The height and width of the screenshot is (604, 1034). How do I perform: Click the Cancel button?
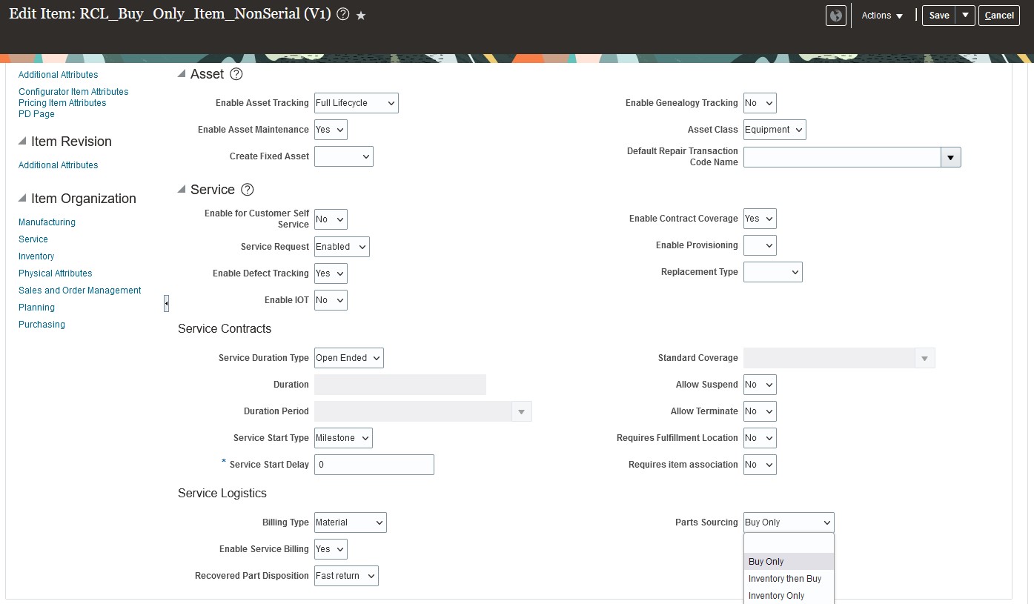(x=999, y=16)
